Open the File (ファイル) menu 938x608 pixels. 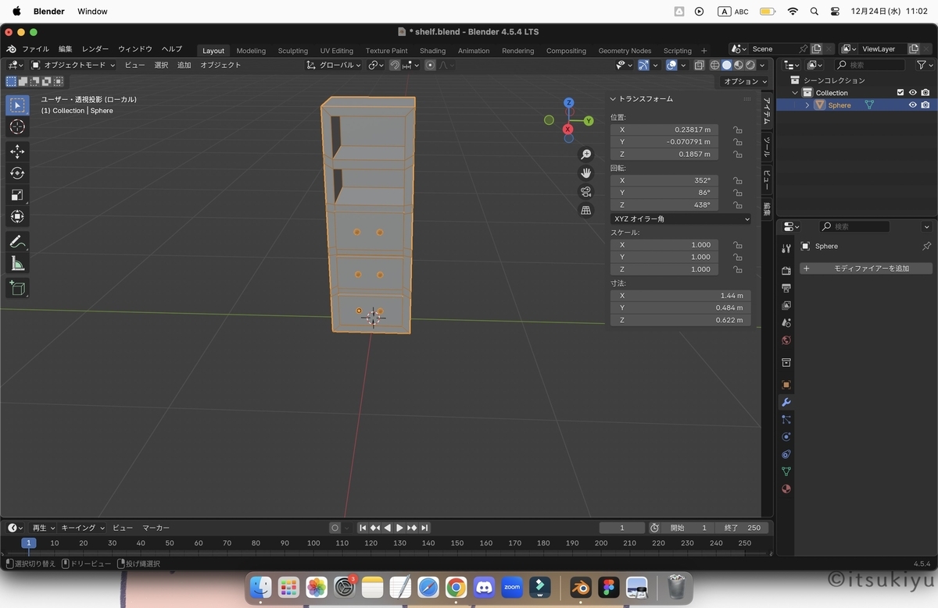[x=35, y=49]
